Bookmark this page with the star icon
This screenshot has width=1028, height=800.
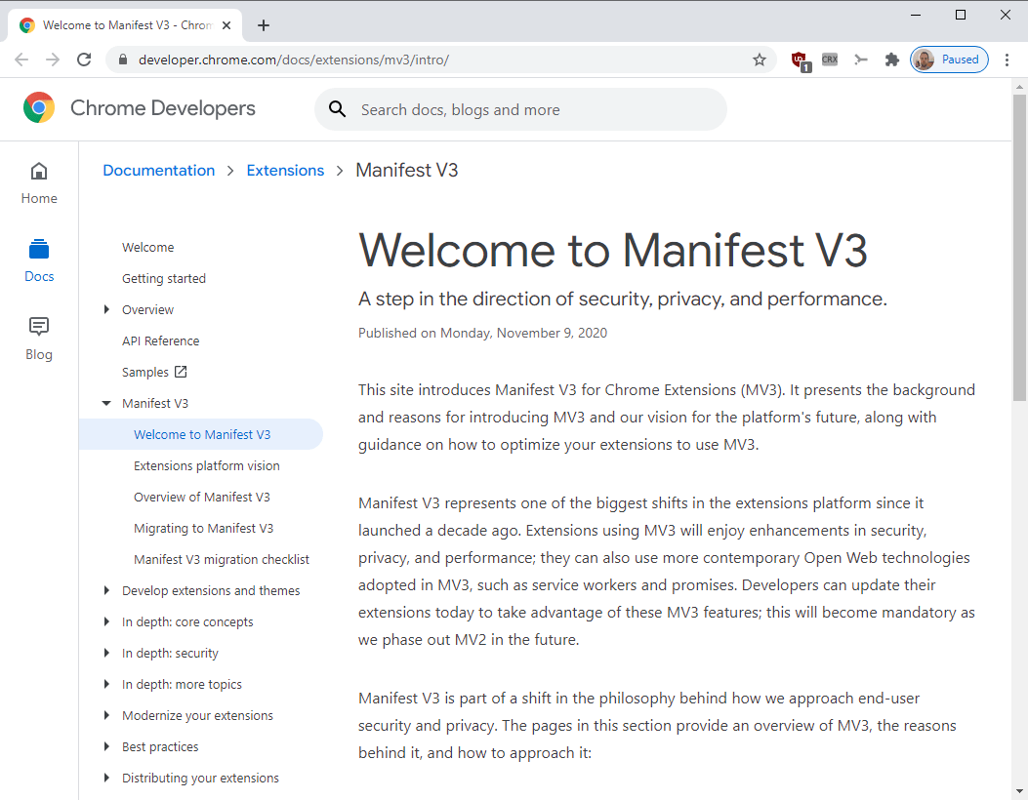coord(760,60)
